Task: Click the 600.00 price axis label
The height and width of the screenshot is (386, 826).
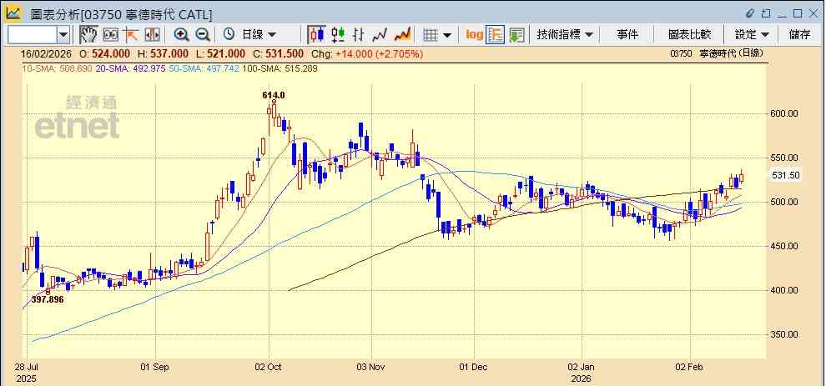Action: pyautogui.click(x=785, y=113)
